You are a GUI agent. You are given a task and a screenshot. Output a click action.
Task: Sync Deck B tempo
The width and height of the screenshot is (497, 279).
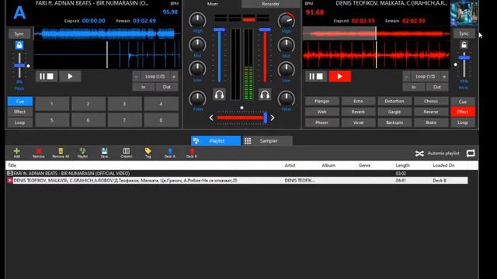point(464,33)
